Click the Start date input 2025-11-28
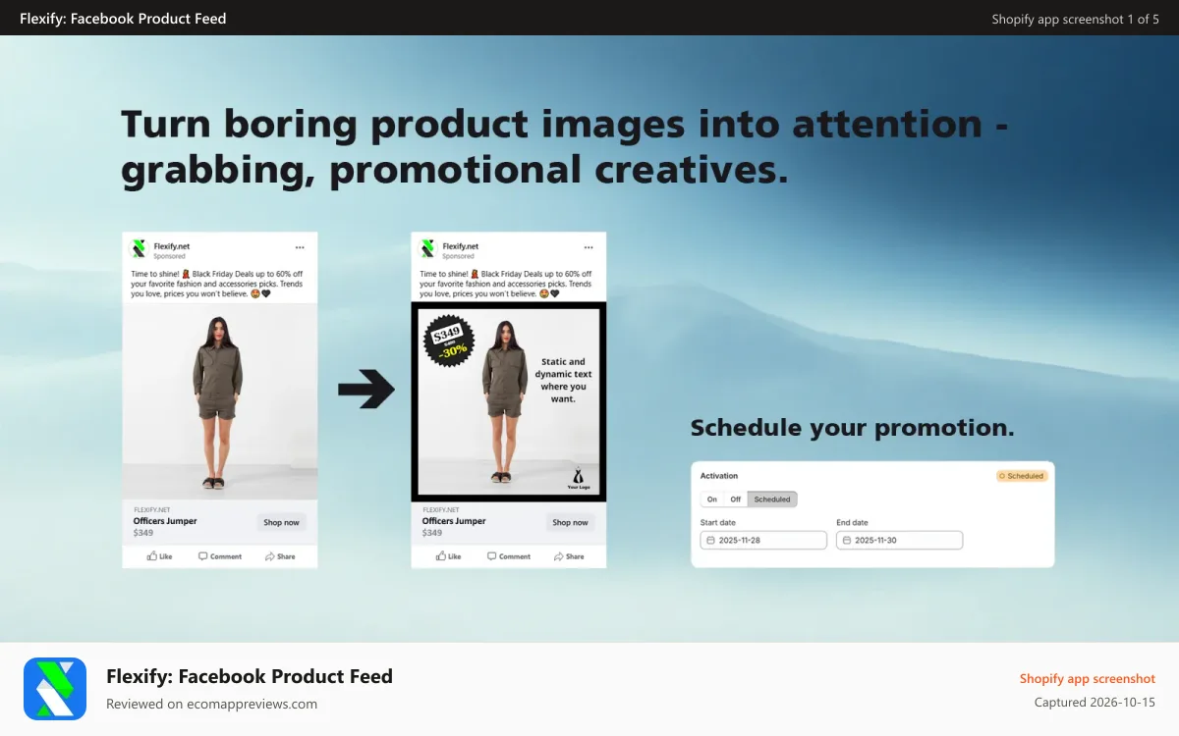 [764, 541]
